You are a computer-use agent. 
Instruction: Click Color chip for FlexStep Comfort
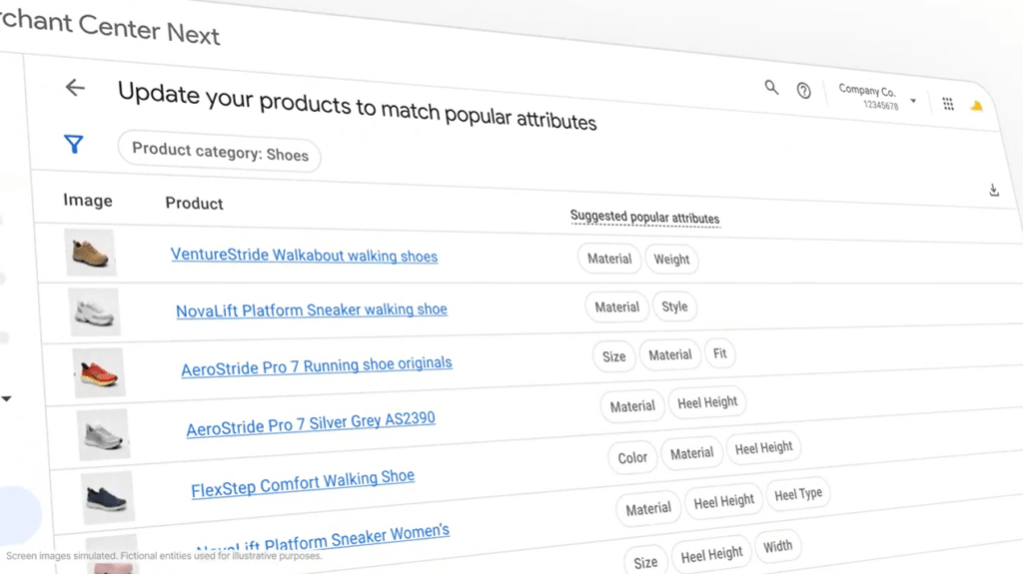click(x=632, y=458)
